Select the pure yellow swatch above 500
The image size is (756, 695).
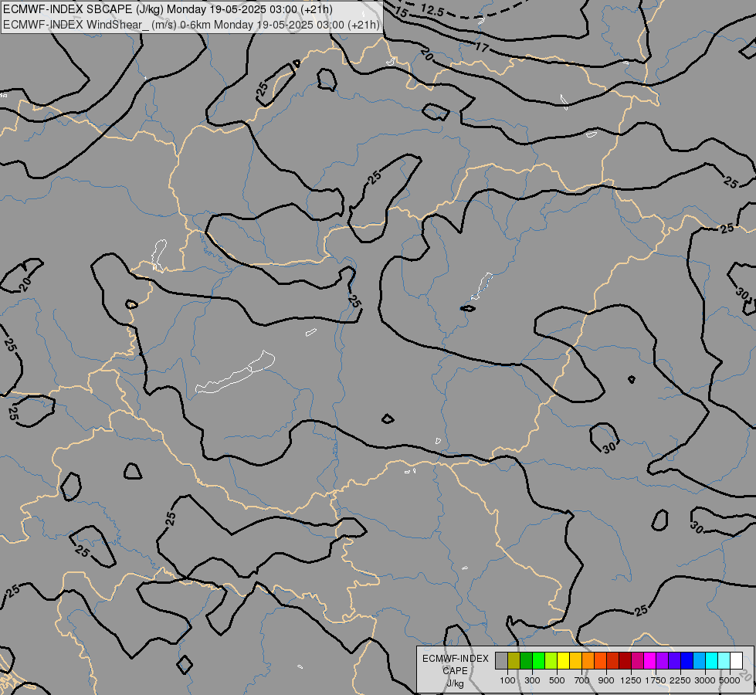coord(563,661)
